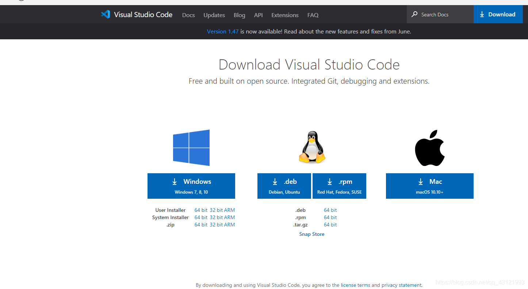Open the 64 bit link in the .deb row
Viewport: 528px width, 289px height.
pyautogui.click(x=330, y=210)
